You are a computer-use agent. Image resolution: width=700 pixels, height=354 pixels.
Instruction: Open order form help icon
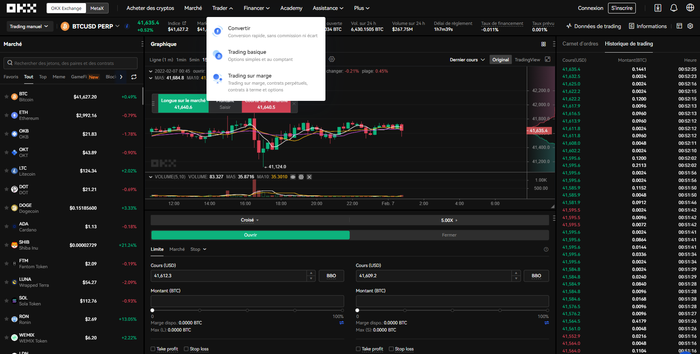coord(546,250)
